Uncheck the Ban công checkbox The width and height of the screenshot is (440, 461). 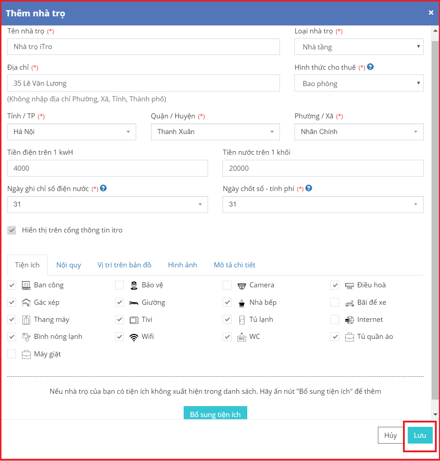click(x=12, y=285)
